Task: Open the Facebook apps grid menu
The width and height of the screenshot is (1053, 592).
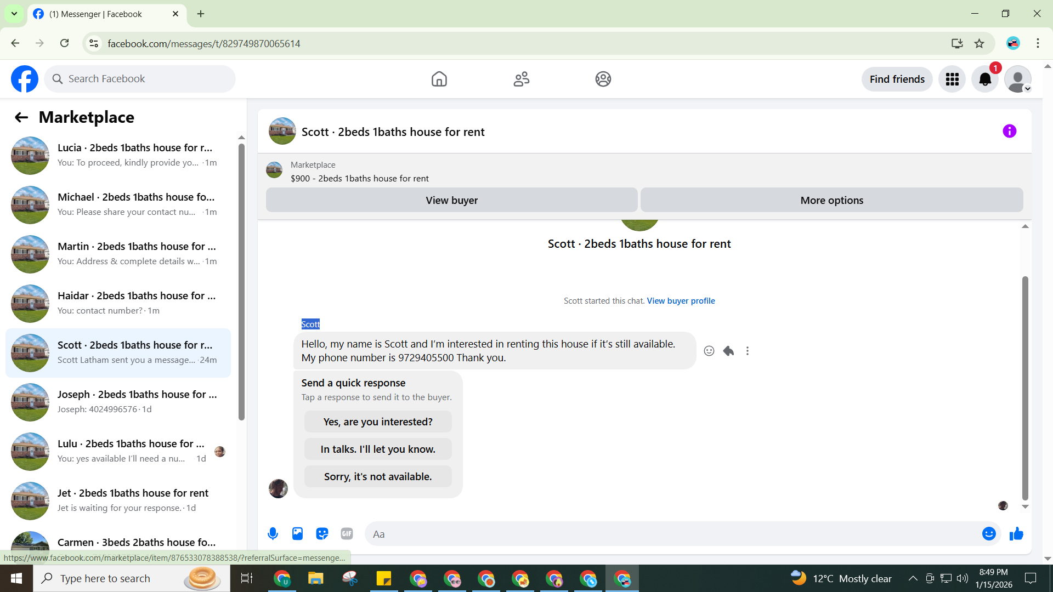Action: tap(952, 79)
